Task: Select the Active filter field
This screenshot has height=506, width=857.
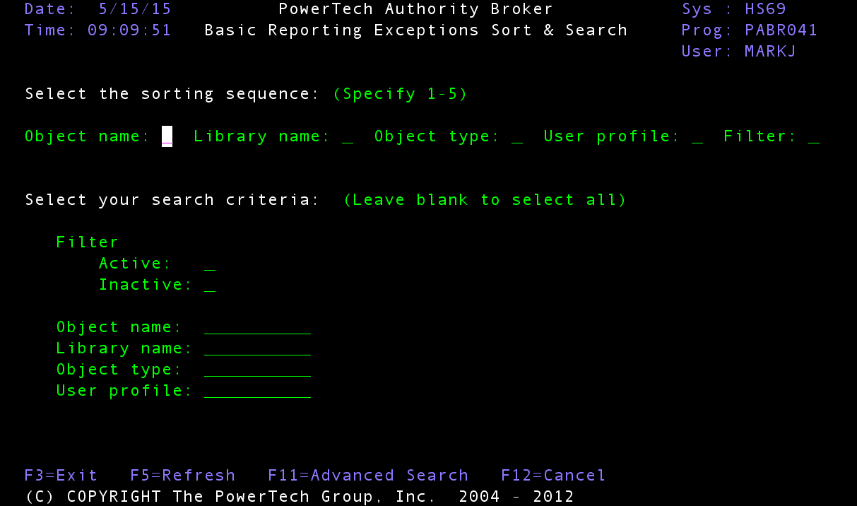Action: tap(210, 264)
